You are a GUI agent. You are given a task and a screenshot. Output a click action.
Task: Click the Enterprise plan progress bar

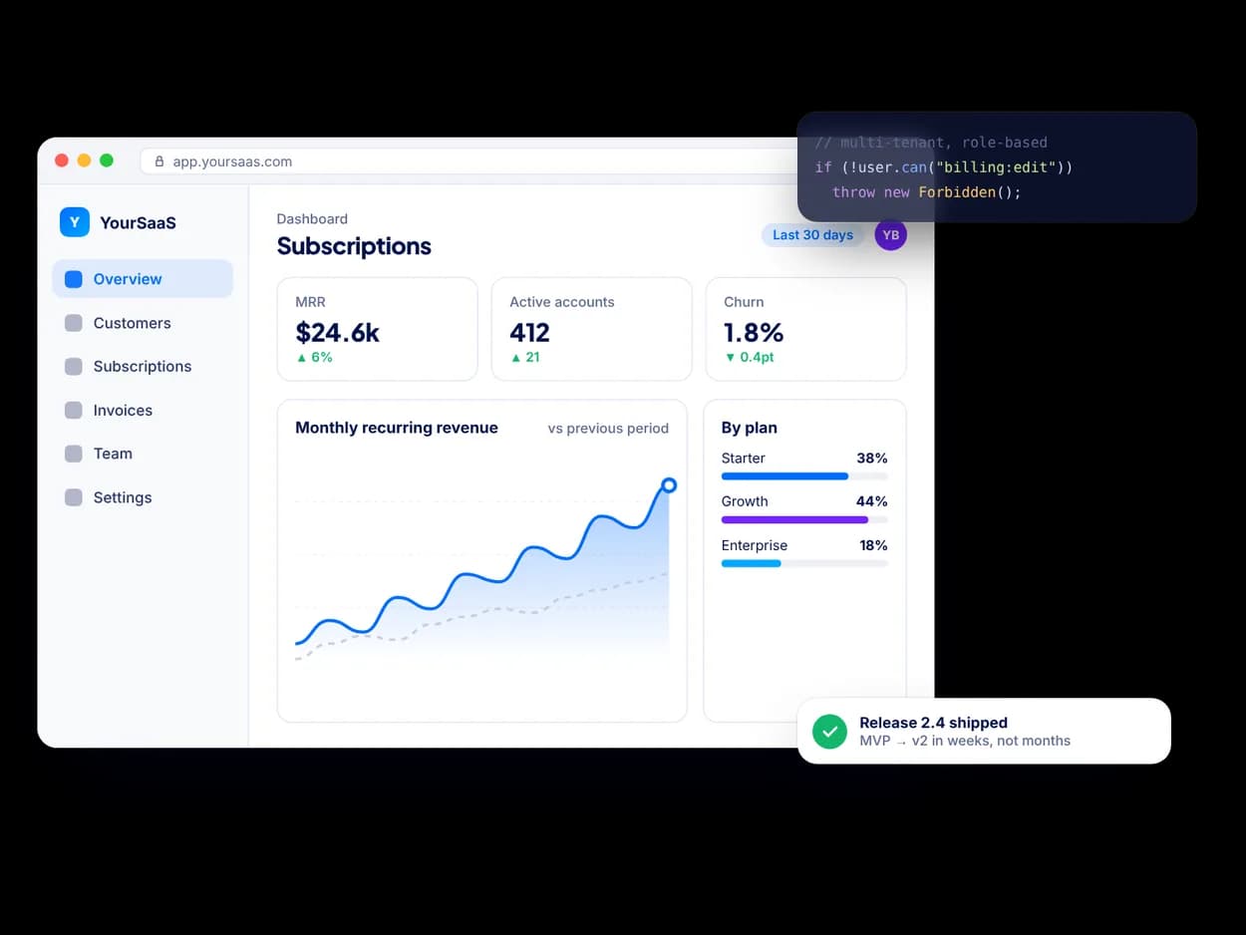click(x=804, y=563)
